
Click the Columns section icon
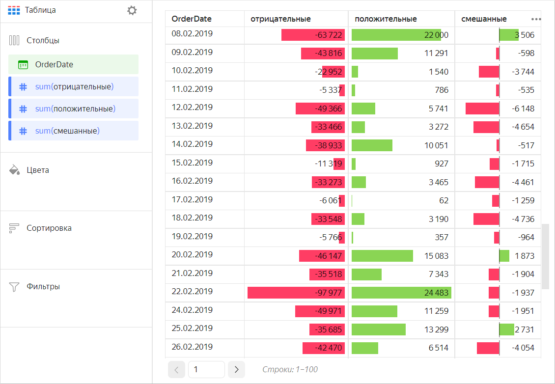(14, 40)
